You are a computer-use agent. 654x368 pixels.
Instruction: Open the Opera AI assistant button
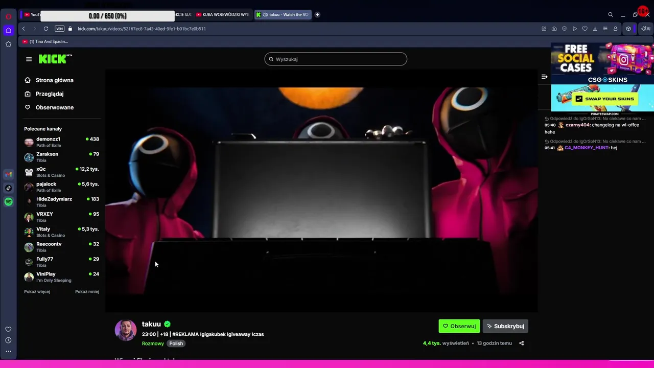(646, 29)
